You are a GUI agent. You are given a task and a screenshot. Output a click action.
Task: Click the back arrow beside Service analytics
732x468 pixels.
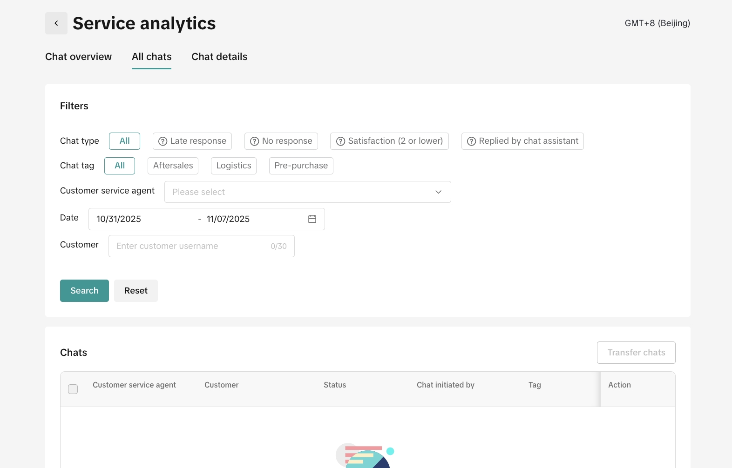[x=56, y=23]
